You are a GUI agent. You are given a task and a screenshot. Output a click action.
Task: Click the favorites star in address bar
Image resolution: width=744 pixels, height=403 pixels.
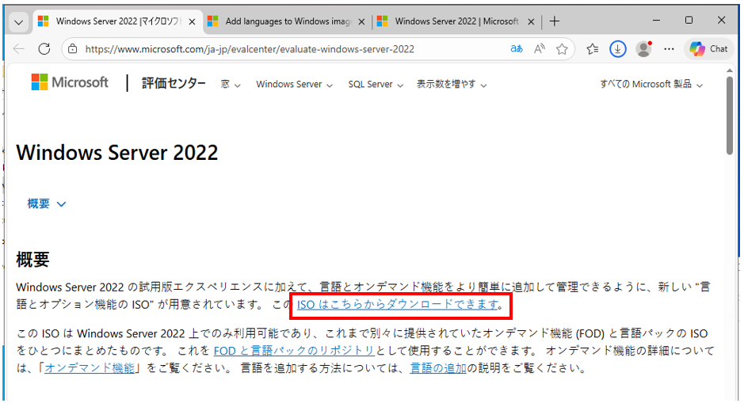point(562,49)
